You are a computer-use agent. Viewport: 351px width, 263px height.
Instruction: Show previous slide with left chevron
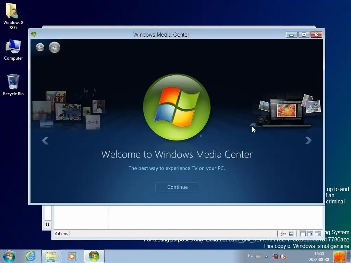coord(45,141)
